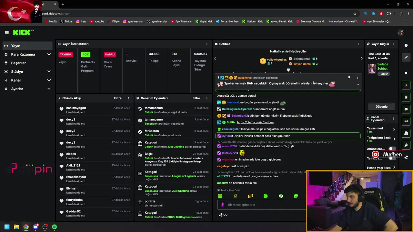Toggle the video camera panel icon

[x=406, y=133]
